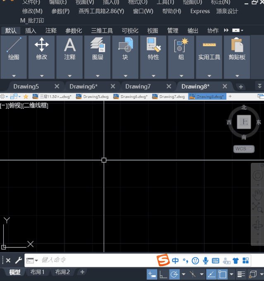Click the pan hand icon in navigation bar
This screenshot has width=264, height=281.
coord(257,195)
